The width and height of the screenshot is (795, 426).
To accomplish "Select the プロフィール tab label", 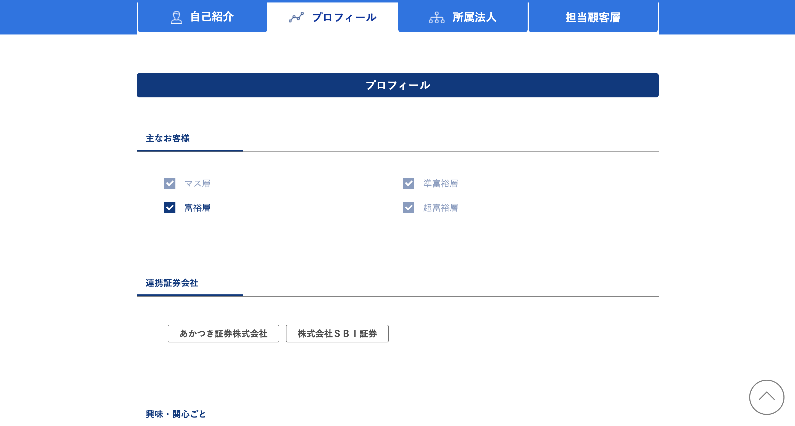I will coord(344,17).
